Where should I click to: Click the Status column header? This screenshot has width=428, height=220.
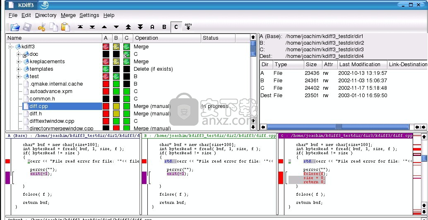click(x=218, y=38)
